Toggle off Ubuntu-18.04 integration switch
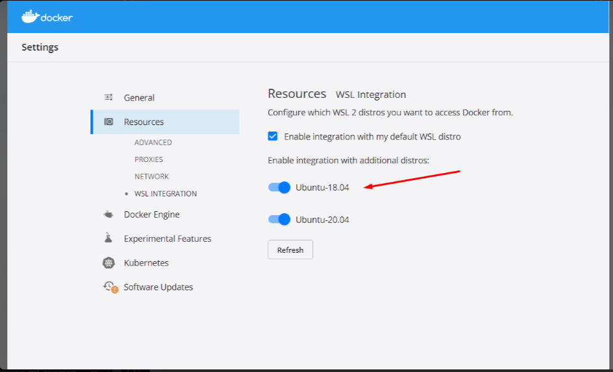Image resolution: width=613 pixels, height=372 pixels. (x=279, y=187)
